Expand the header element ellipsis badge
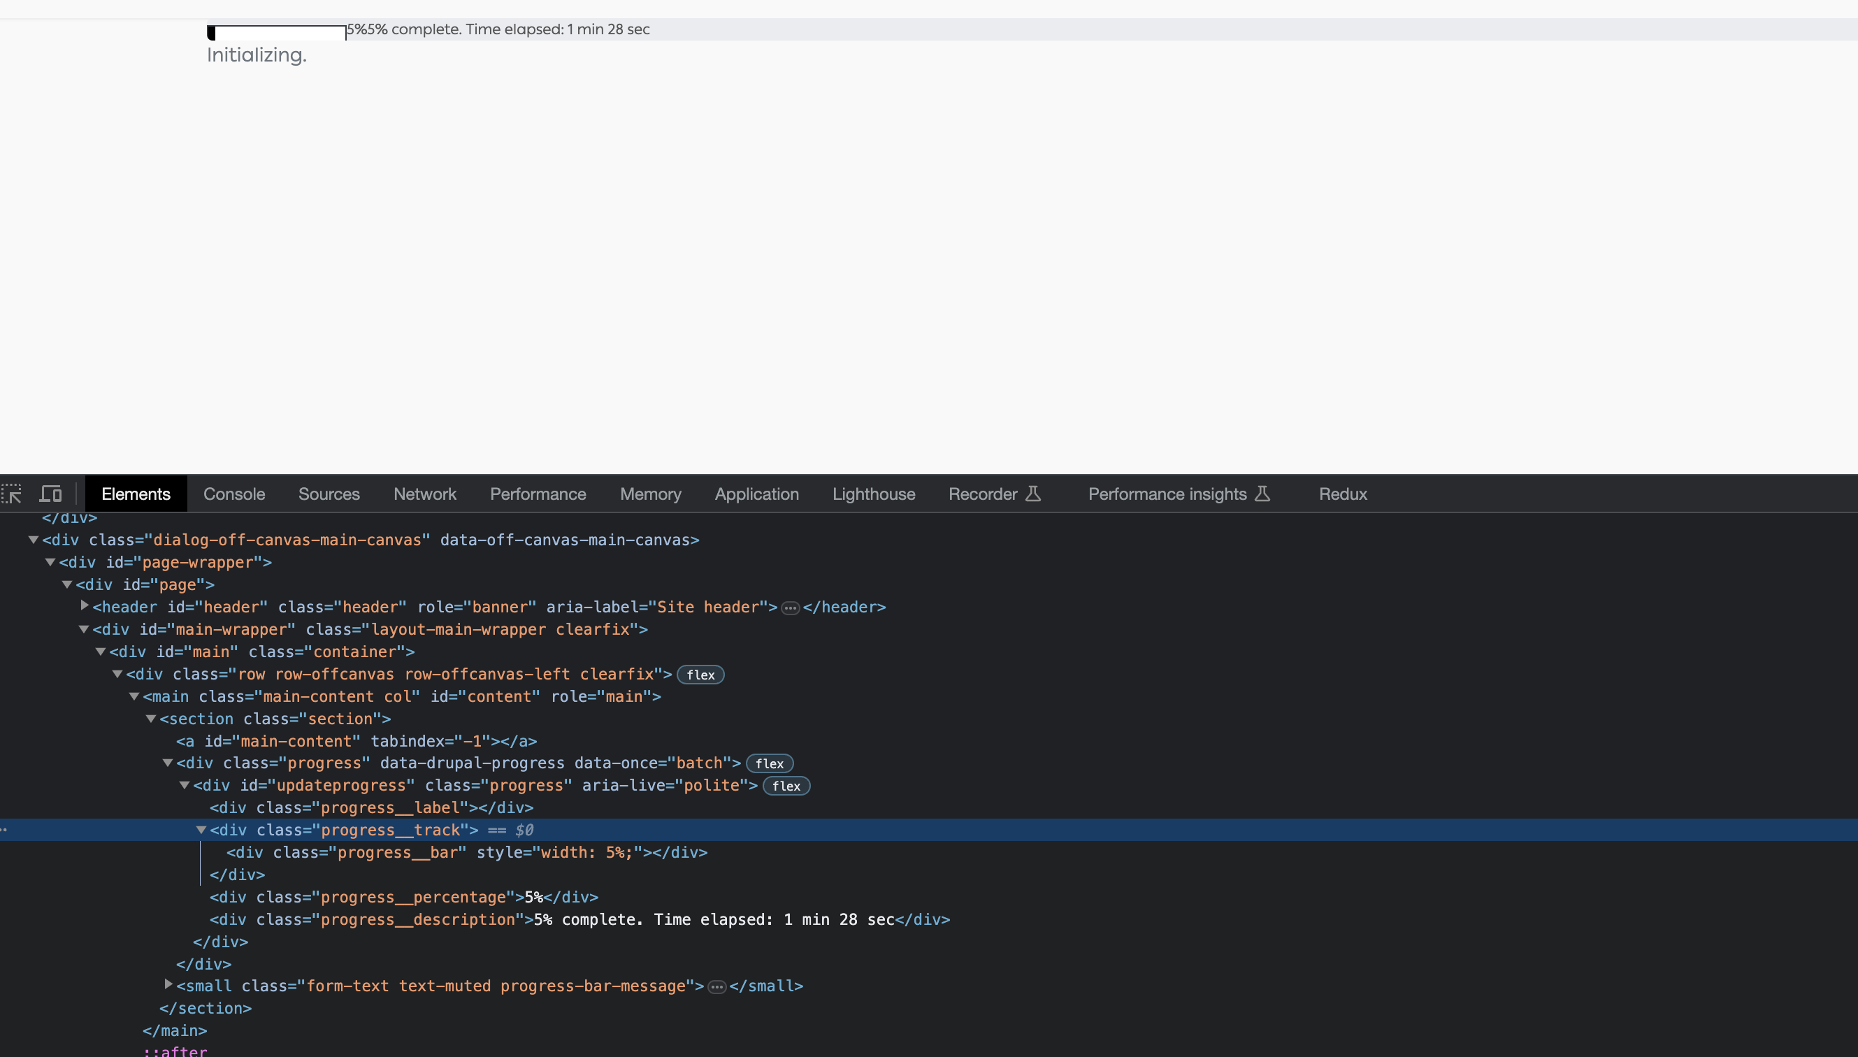 (790, 608)
